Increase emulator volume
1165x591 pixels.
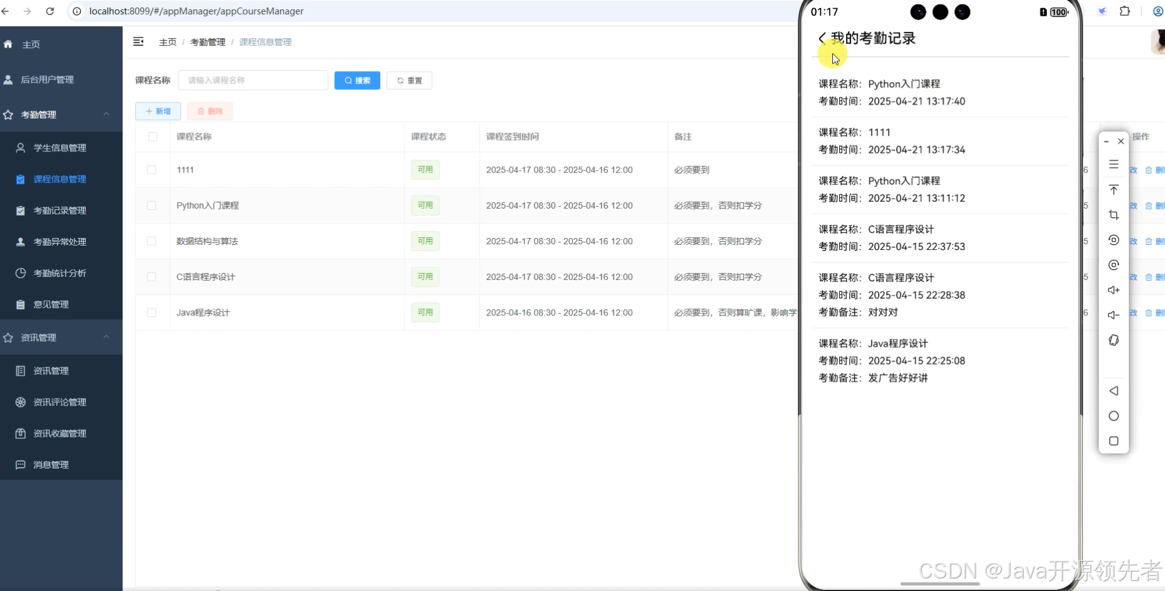tap(1114, 290)
